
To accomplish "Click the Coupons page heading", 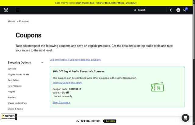I will coord(28,35).
